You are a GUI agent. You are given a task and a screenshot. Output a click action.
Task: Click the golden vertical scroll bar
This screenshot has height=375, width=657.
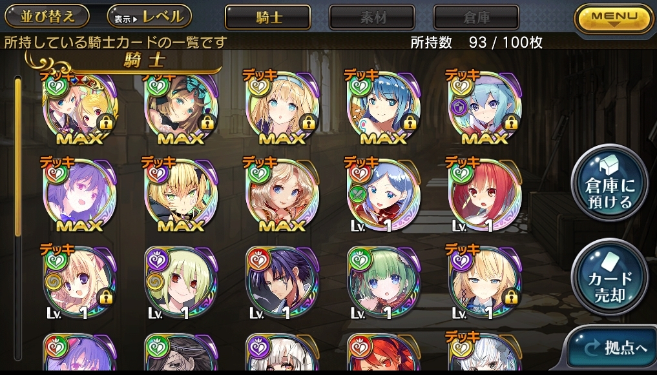pos(17,157)
